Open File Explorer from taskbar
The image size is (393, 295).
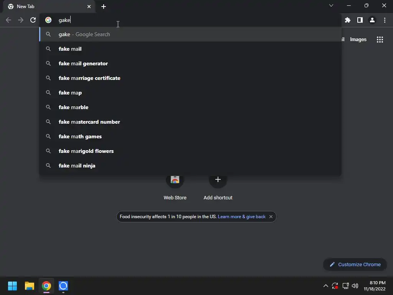[x=29, y=286]
